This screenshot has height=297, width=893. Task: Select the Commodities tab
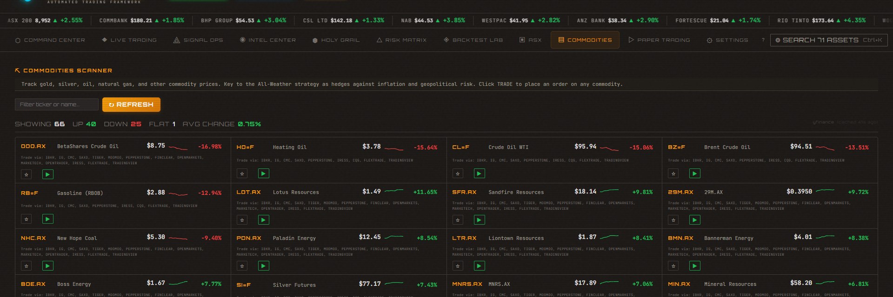pos(585,40)
